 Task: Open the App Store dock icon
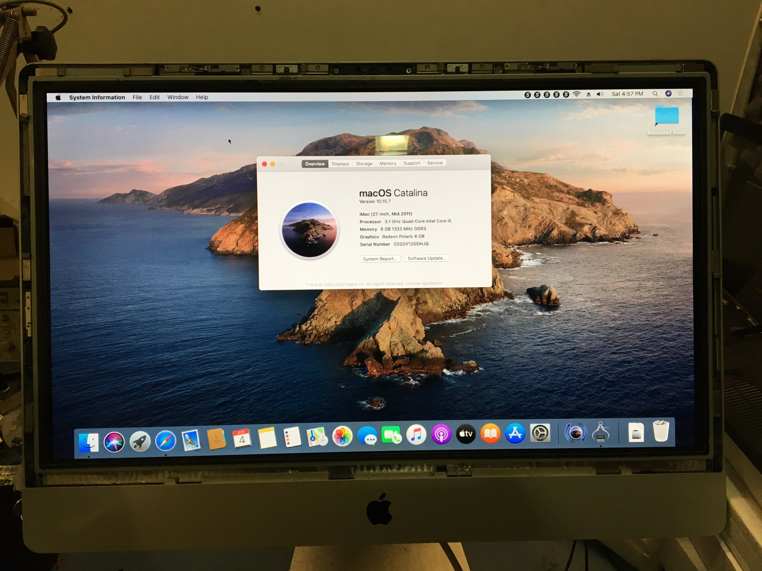coord(515,433)
